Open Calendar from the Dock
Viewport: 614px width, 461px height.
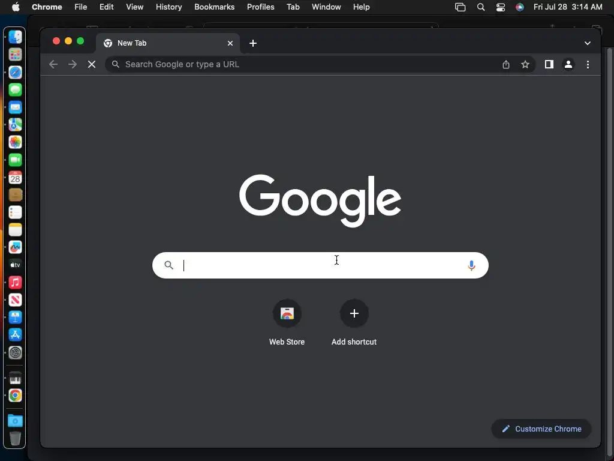tap(15, 178)
